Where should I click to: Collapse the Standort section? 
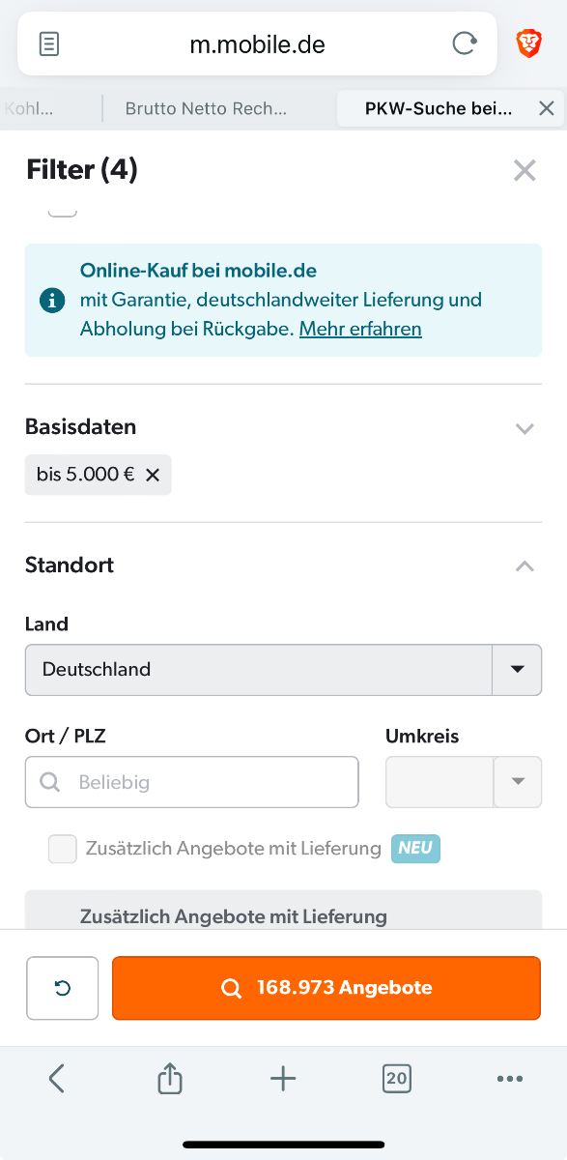click(524, 566)
